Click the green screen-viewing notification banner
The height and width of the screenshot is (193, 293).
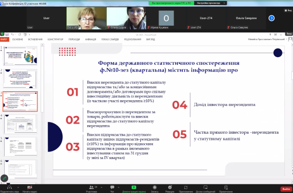tap(171, 3)
